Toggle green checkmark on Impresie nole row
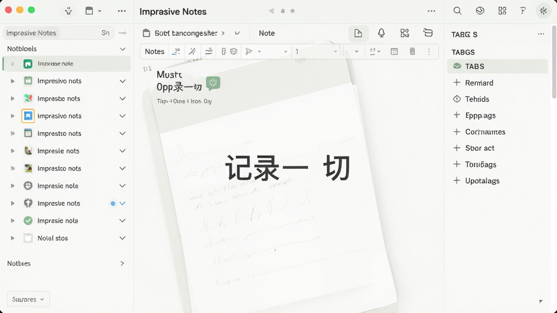The height and width of the screenshot is (313, 557). tap(28, 221)
